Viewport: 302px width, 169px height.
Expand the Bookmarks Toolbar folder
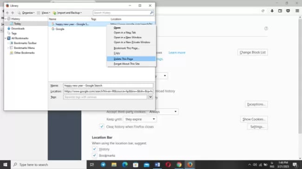coord(8,43)
